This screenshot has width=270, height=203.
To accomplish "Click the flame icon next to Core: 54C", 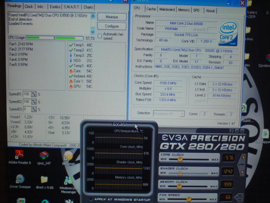I will pyautogui.click(x=71, y=71).
